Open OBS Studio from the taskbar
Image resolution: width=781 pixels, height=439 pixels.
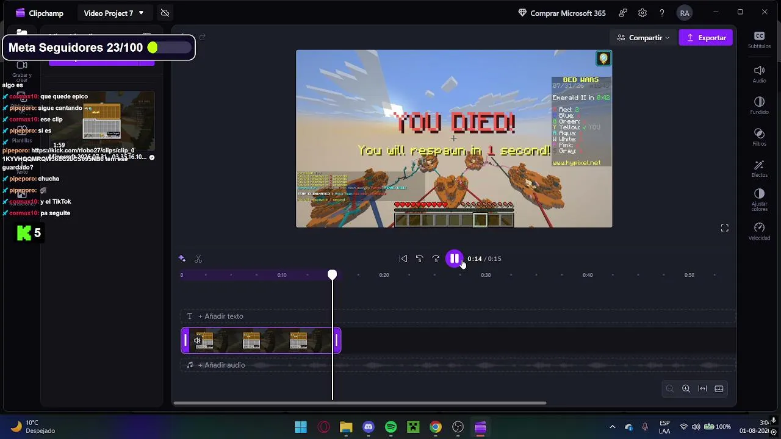(x=458, y=427)
